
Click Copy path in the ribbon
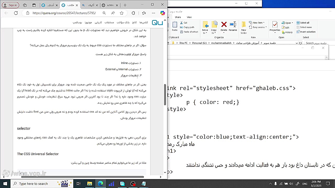187,27
